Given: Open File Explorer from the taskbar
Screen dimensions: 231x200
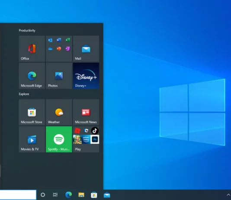Looking at the screenshot, I should [81, 195].
